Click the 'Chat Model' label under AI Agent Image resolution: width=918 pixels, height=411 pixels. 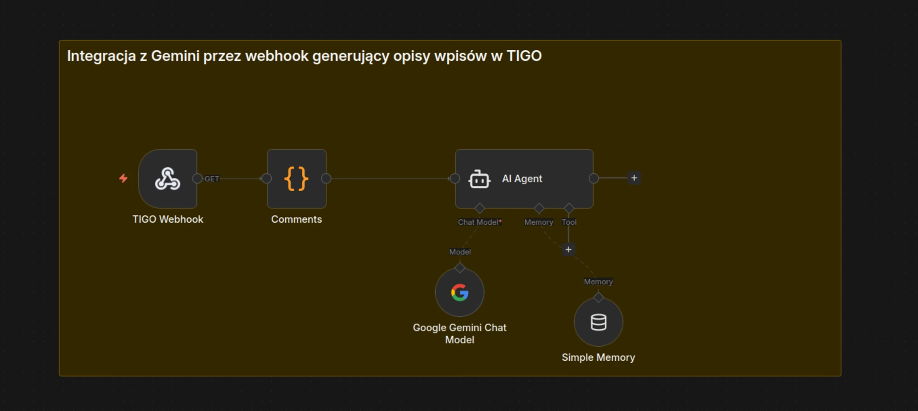coord(479,222)
